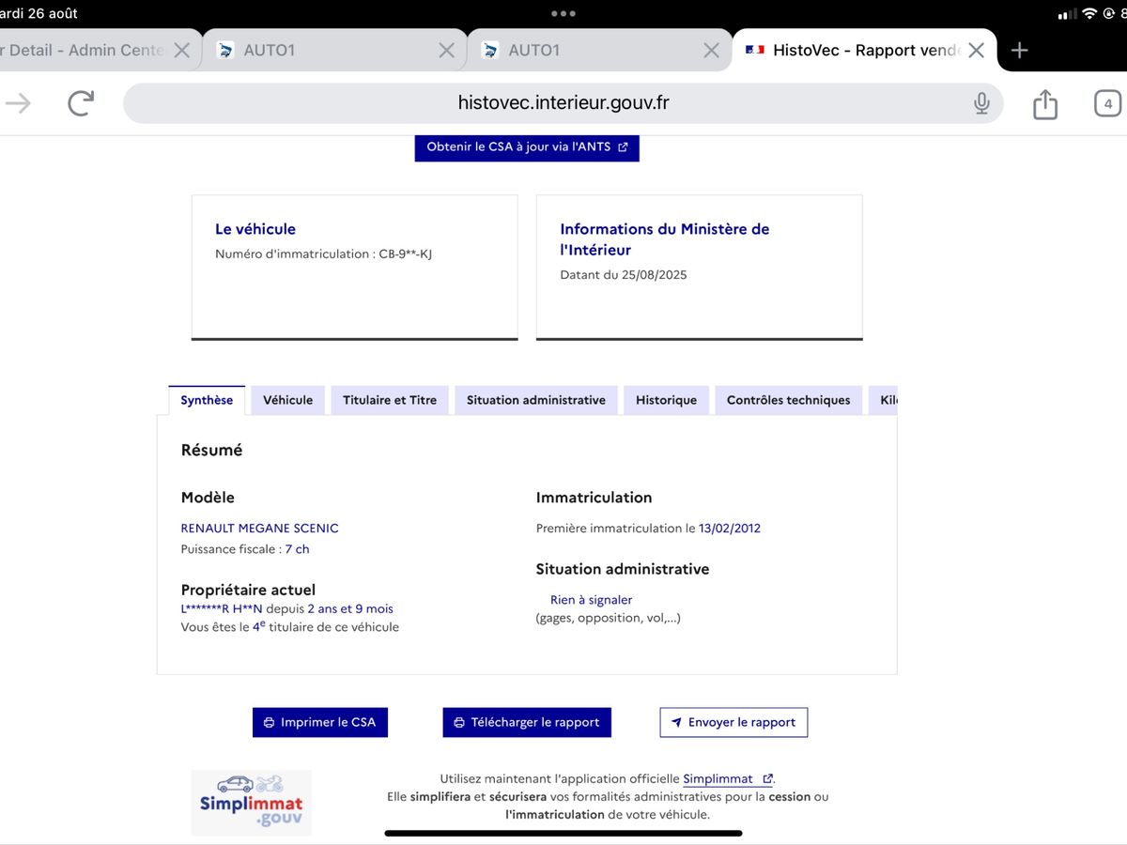Viewport: 1127px width, 845px height.
Task: Click the French flag favicon on HistoVec tab
Action: (x=755, y=51)
